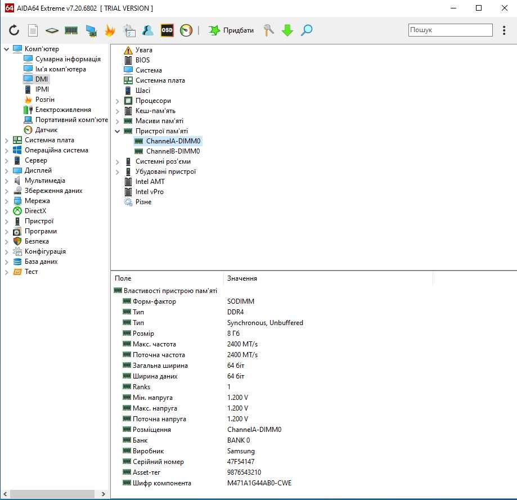
Task: Open the OSD panel icon
Action: [x=167, y=30]
